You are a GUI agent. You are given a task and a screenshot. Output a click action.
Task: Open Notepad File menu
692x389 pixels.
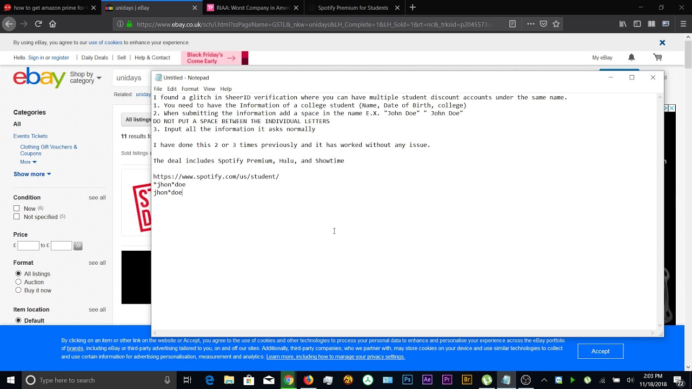pos(158,89)
